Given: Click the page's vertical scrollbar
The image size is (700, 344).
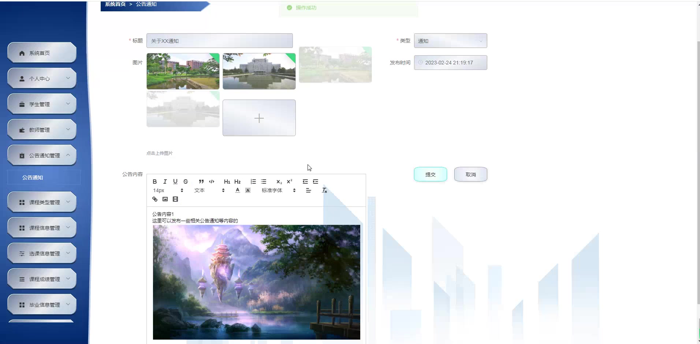Looking at the screenshot, I should tap(698, 172).
